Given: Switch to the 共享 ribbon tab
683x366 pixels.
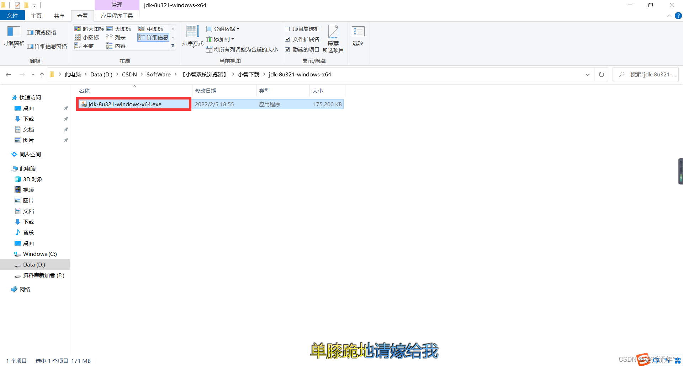Looking at the screenshot, I should pyautogui.click(x=59, y=15).
